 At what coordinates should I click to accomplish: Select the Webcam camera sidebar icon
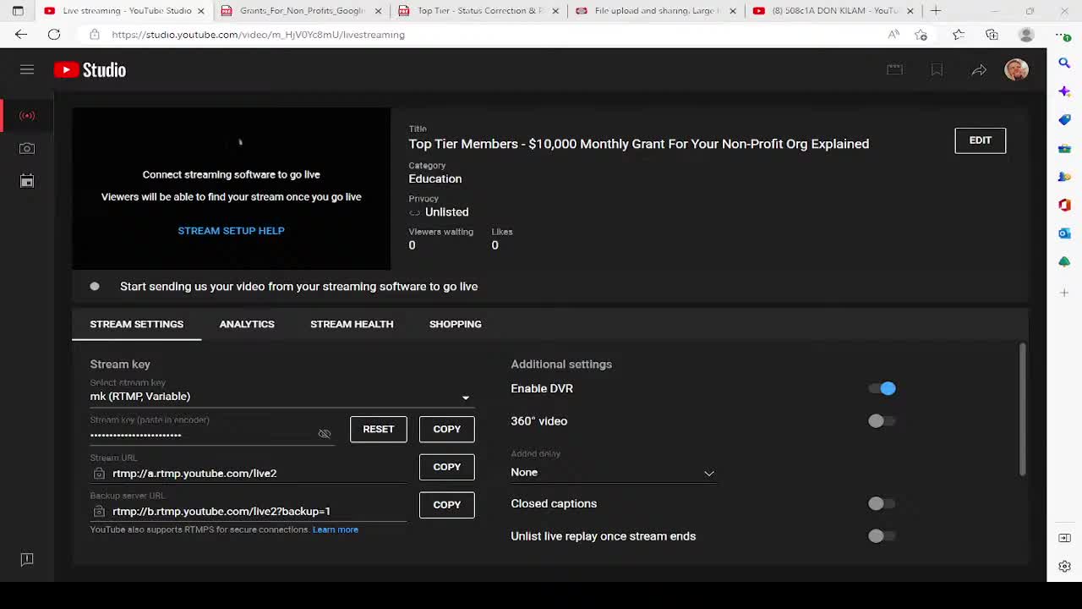[27, 148]
